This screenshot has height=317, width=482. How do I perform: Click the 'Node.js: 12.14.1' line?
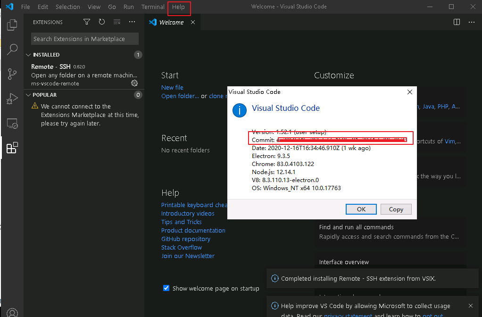coord(273,172)
